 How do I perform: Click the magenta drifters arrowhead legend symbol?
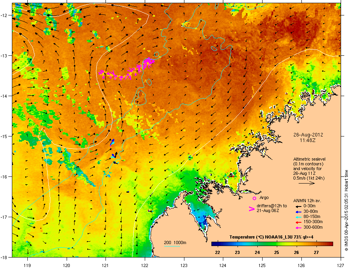coord(251,208)
